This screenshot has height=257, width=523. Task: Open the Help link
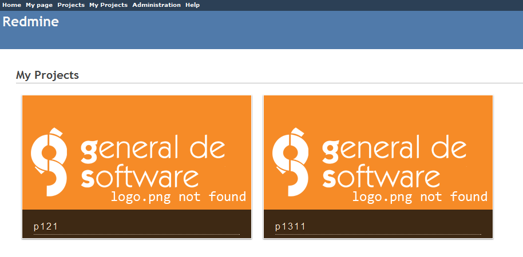(192, 5)
